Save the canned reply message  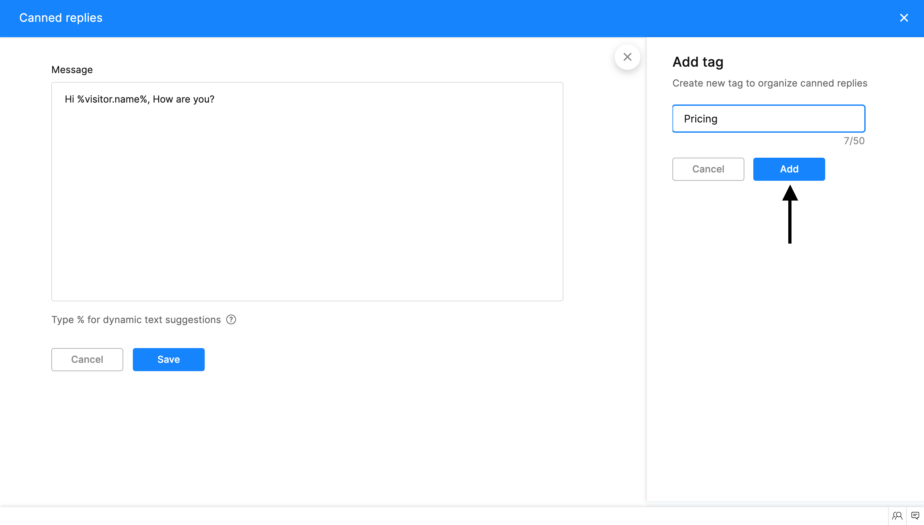click(x=168, y=359)
